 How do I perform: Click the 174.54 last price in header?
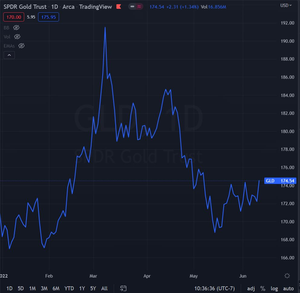(x=157, y=7)
